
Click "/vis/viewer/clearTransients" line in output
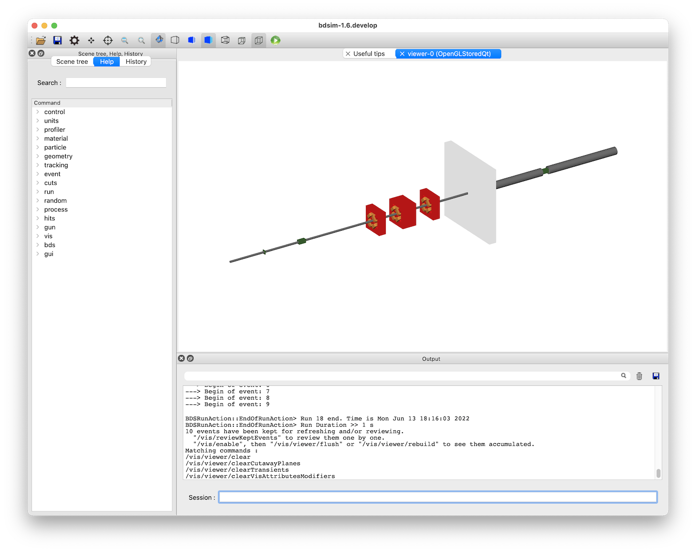(x=237, y=470)
